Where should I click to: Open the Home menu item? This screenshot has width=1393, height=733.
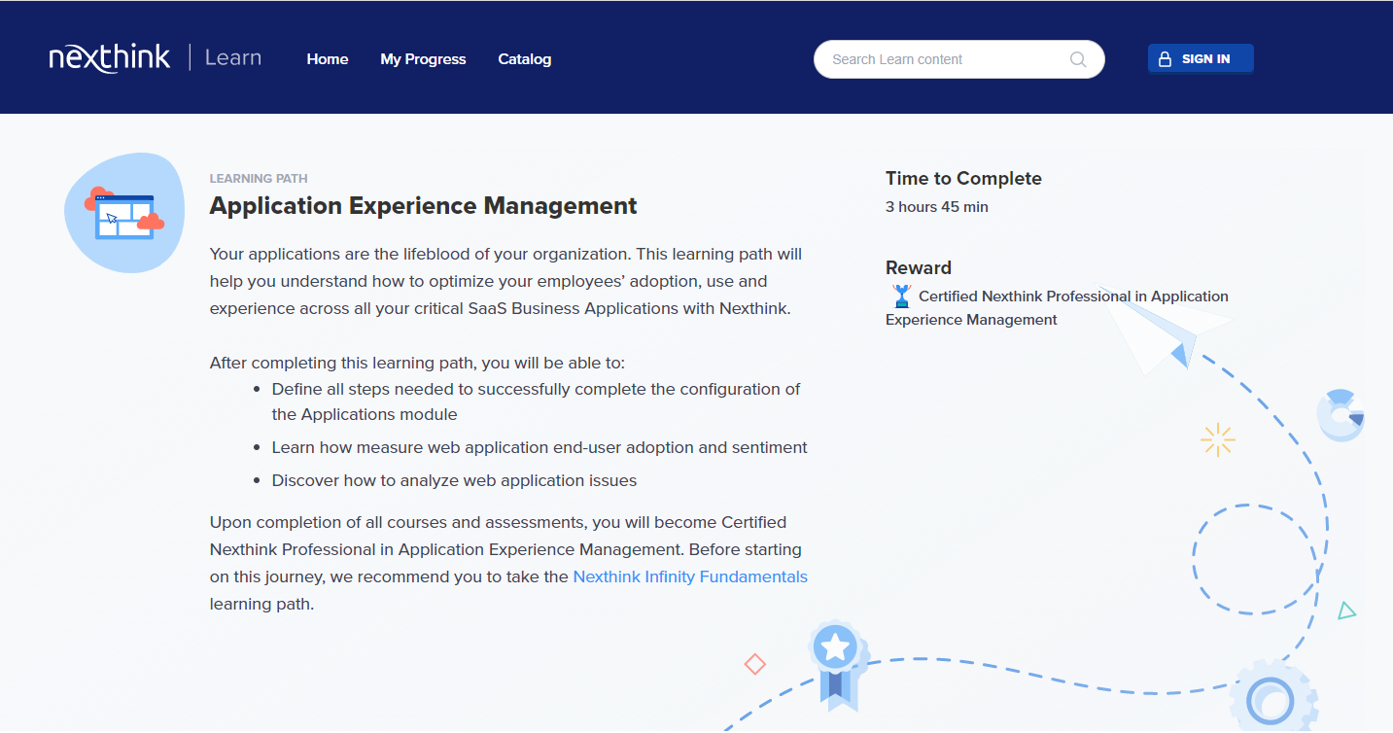point(328,59)
